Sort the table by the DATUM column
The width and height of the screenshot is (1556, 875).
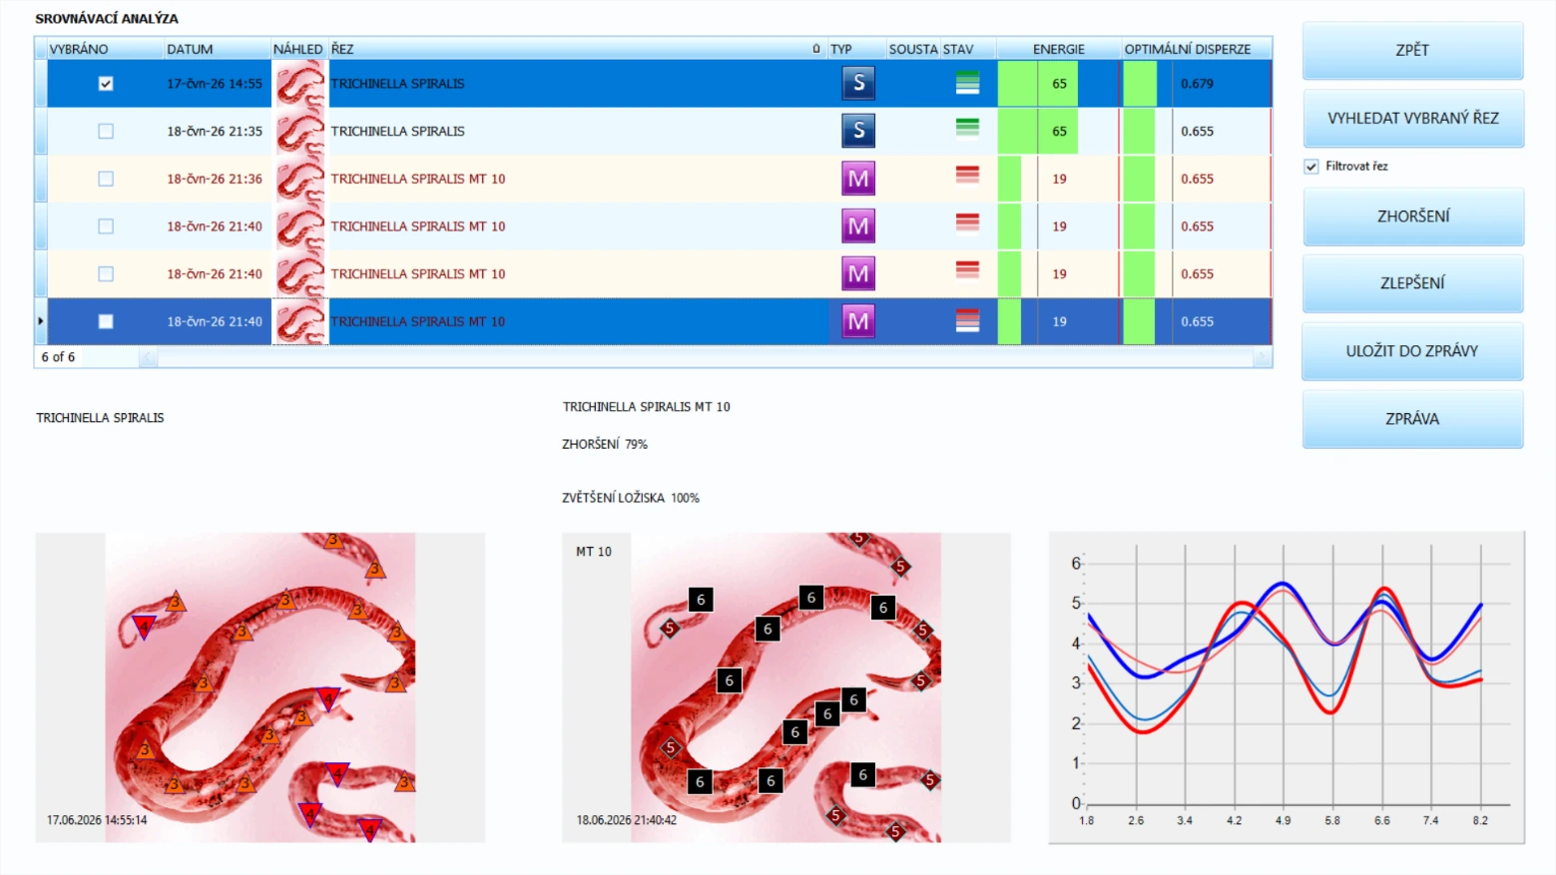tap(218, 49)
